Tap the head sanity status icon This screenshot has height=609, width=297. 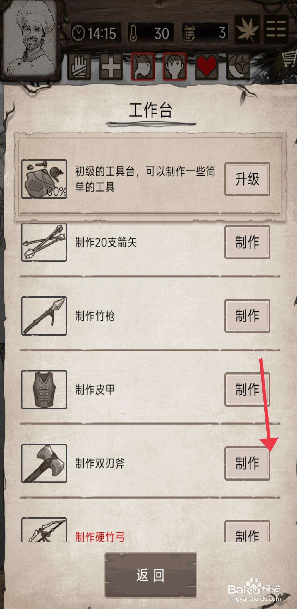pyautogui.click(x=175, y=66)
